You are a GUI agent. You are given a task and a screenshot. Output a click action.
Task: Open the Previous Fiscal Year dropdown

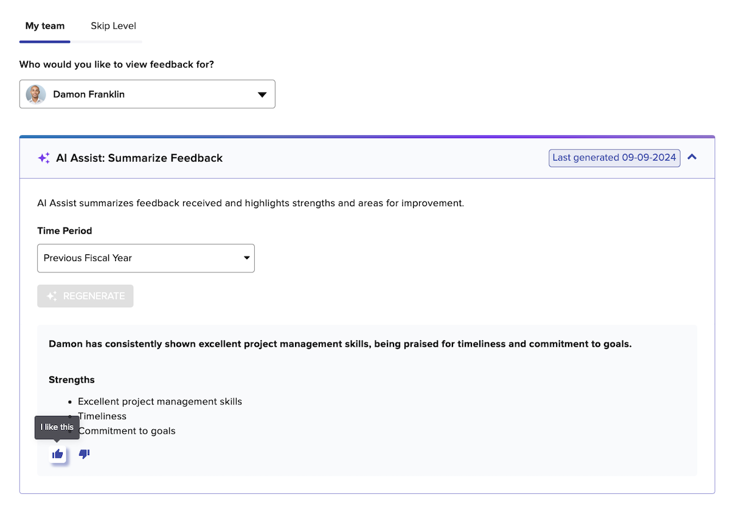[146, 258]
